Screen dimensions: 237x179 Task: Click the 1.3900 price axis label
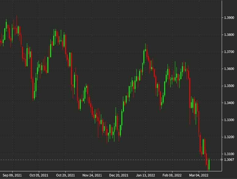(x=229, y=18)
